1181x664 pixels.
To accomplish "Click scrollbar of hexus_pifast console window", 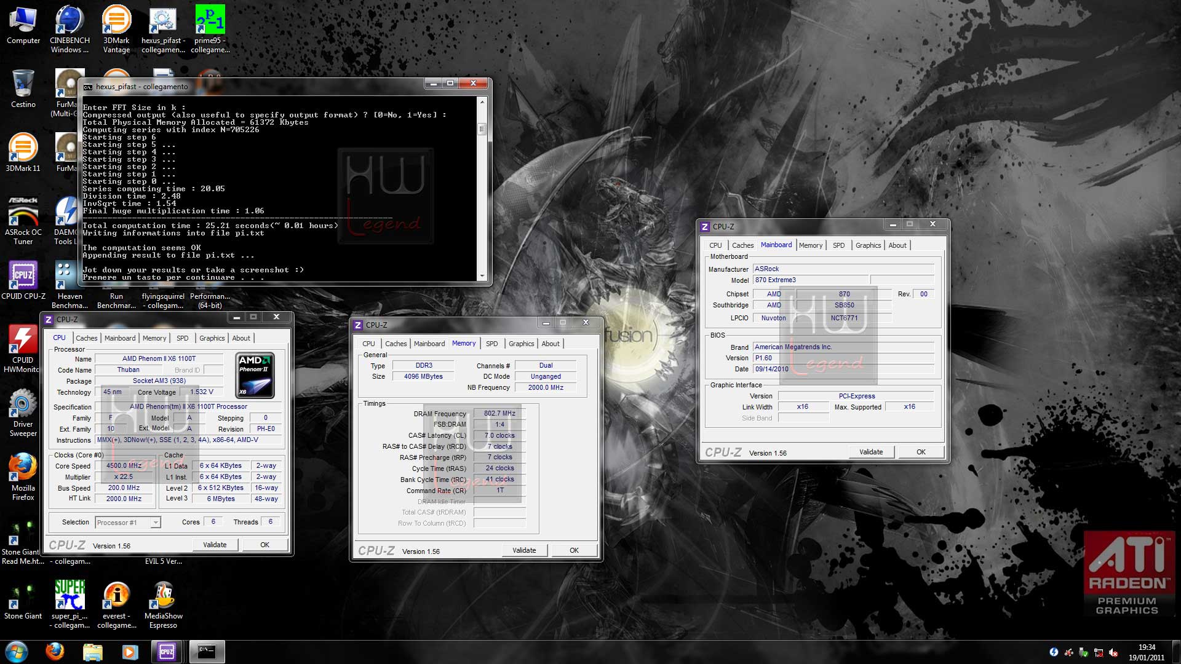I will pos(482,129).
